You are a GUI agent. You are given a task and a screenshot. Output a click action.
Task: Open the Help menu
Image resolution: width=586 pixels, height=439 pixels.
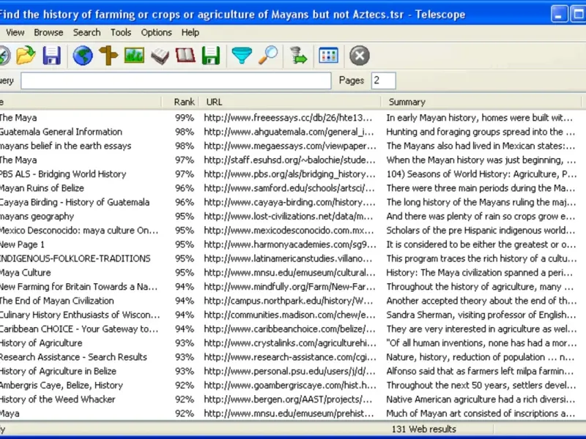click(x=190, y=32)
